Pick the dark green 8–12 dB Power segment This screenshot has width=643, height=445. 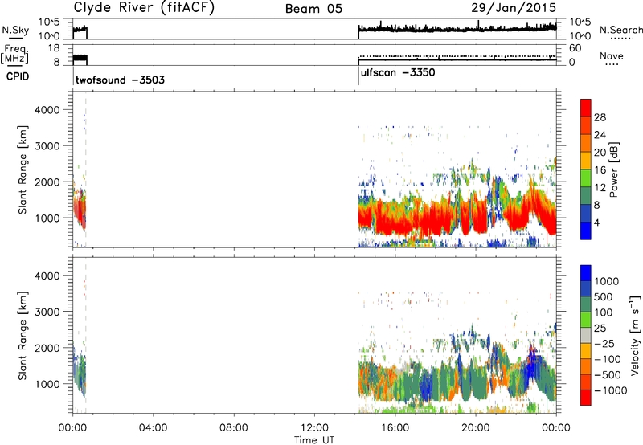pyautogui.click(x=586, y=195)
